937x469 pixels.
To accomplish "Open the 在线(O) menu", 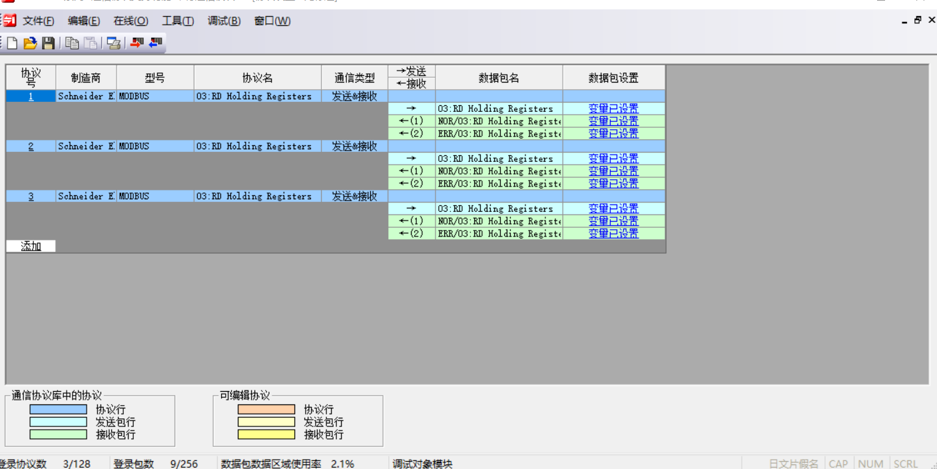I will 131,21.
